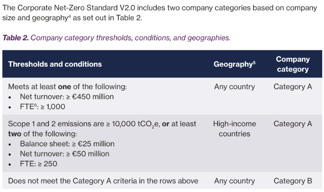Click footnote 6 next to FTE

[x=35, y=105]
